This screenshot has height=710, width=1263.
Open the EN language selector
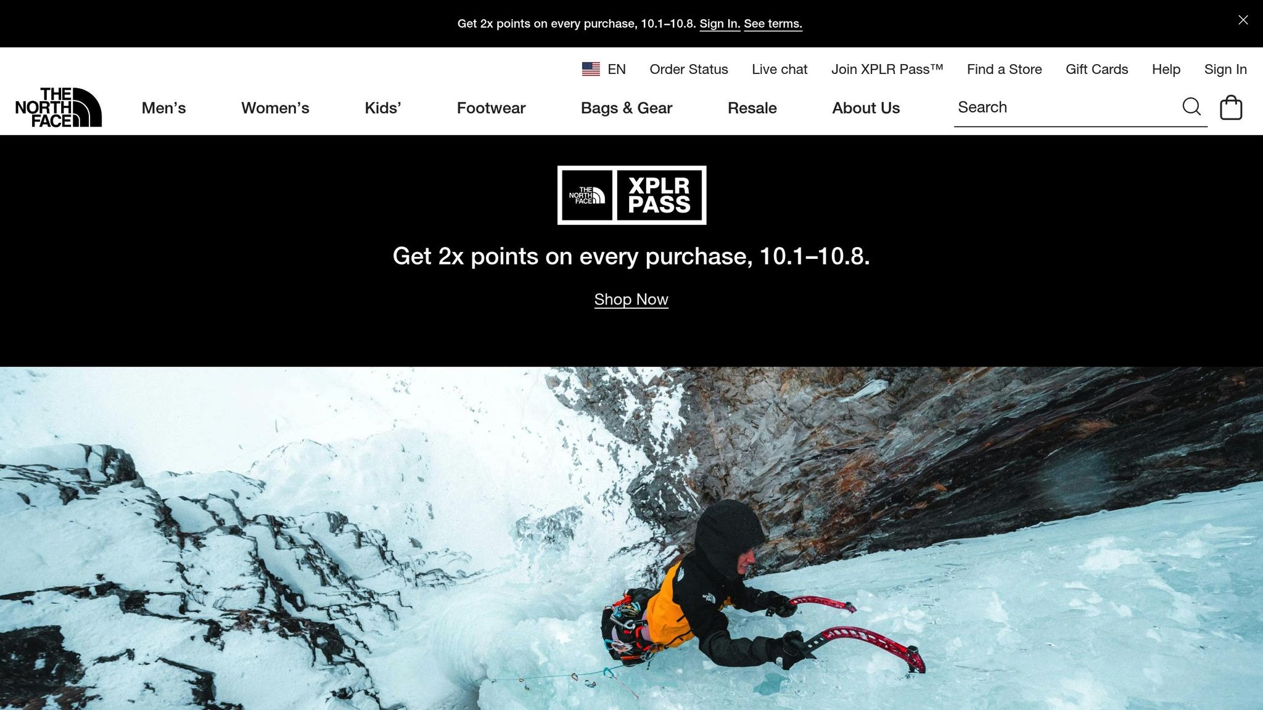pos(617,69)
